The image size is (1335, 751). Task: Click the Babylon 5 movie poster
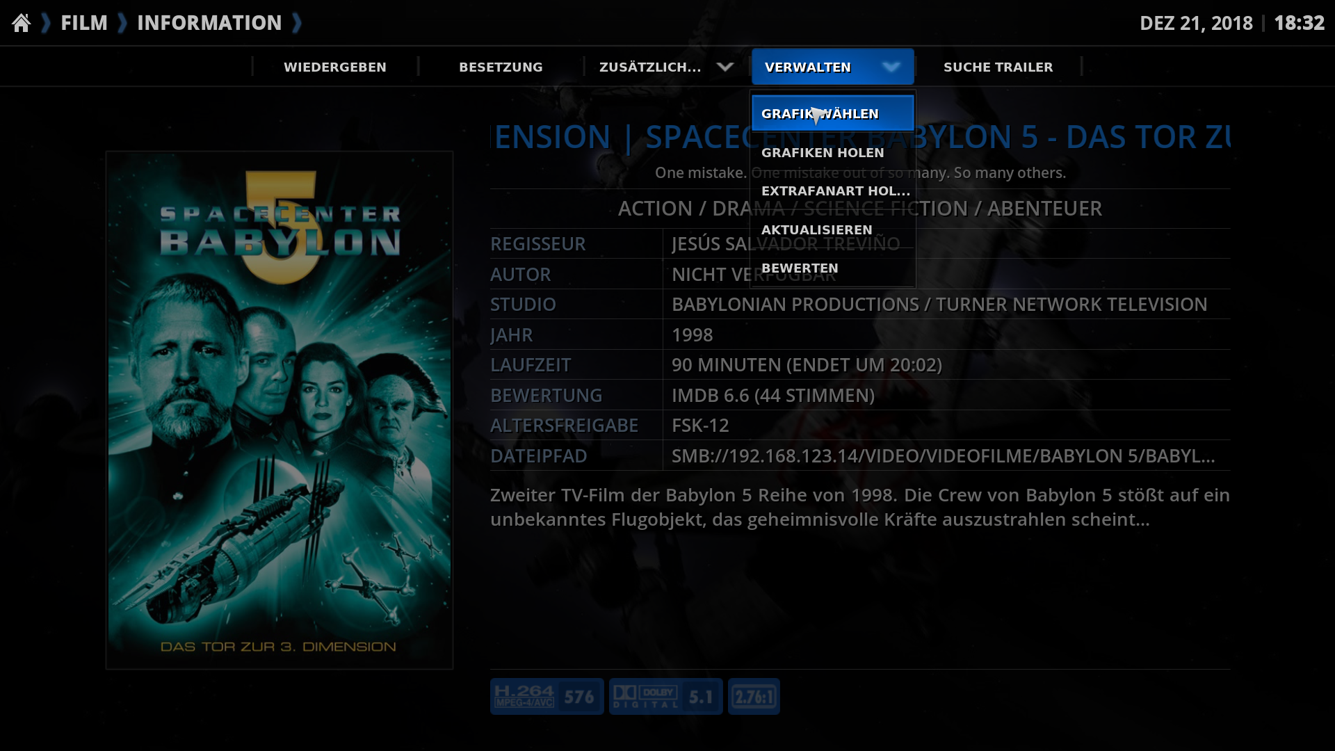[280, 410]
